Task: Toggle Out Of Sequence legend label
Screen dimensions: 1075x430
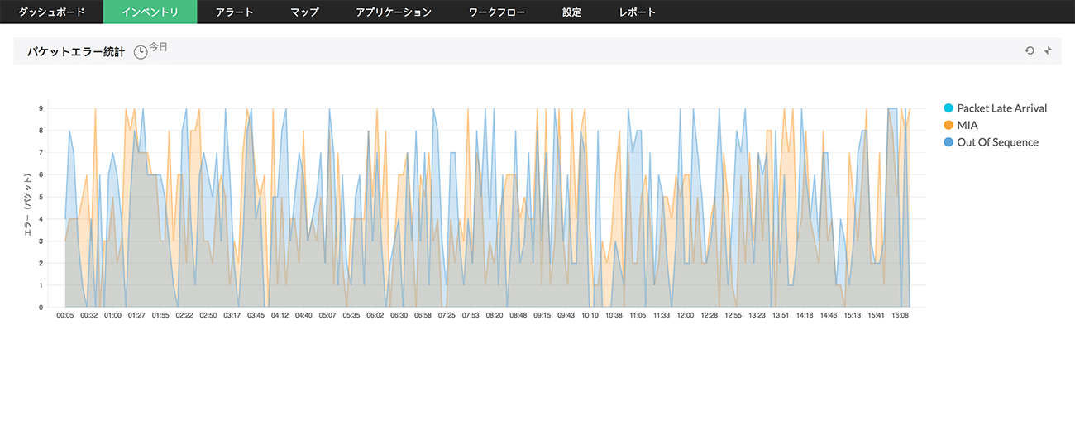Action: [998, 142]
